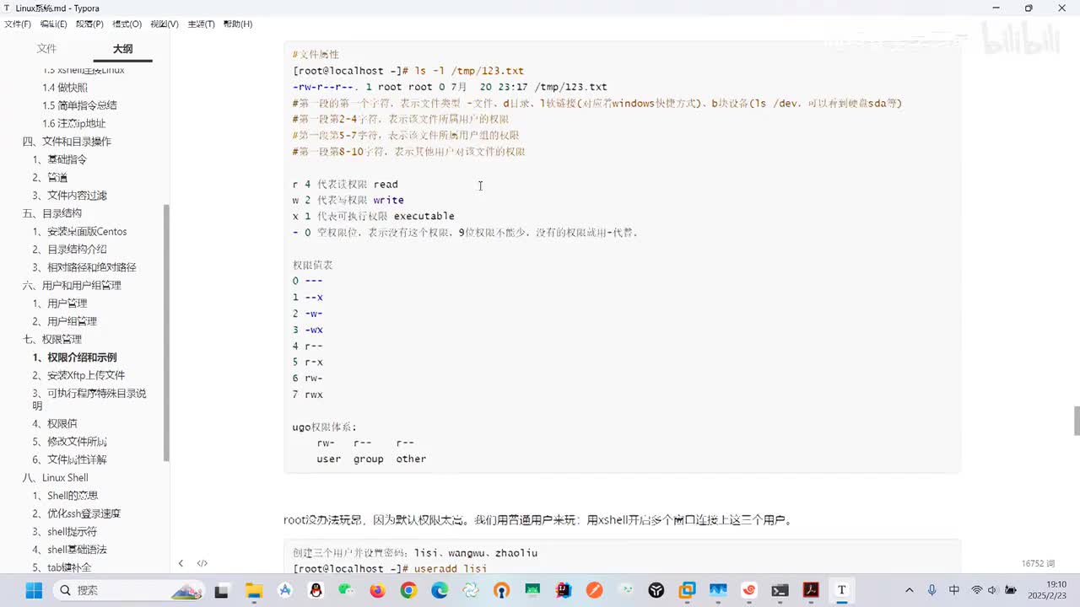Jump to section 四、文件和目录操作
Image resolution: width=1080 pixels, height=607 pixels.
(x=67, y=142)
